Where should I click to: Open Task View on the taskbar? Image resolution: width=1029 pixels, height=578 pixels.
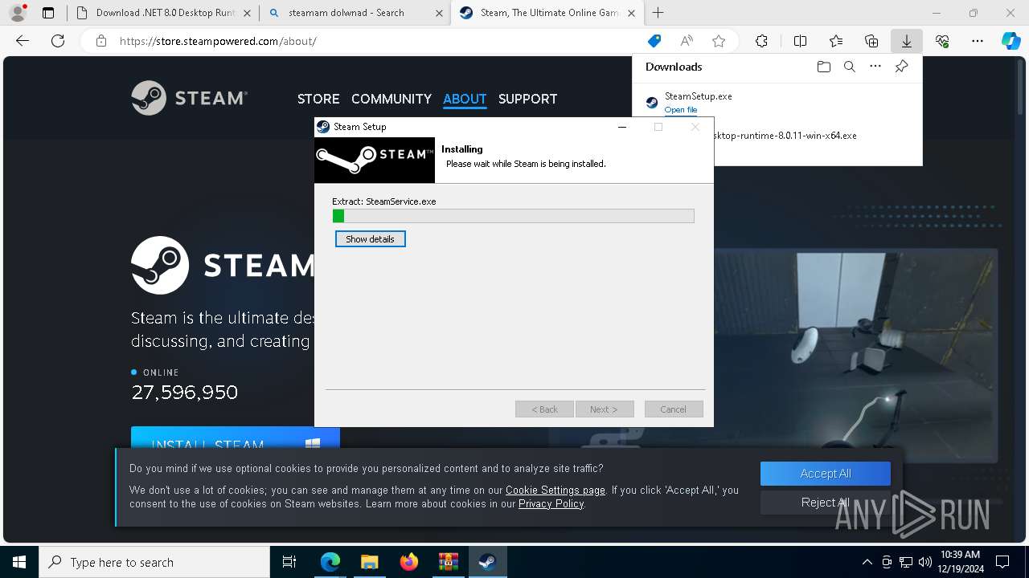click(290, 562)
